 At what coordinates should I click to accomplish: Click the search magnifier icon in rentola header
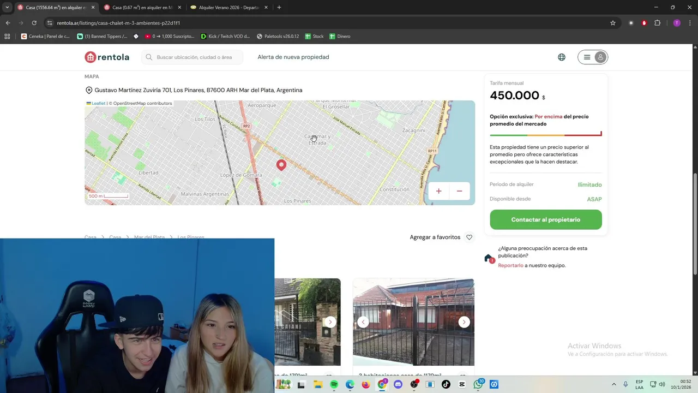coord(149,57)
